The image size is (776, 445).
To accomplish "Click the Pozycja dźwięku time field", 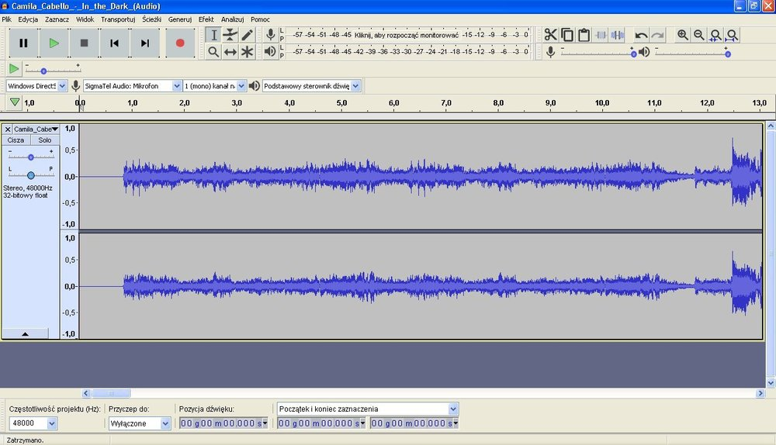I will 223,423.
